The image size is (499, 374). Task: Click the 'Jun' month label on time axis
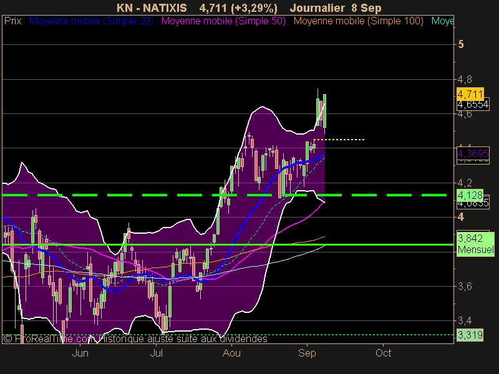pos(80,353)
